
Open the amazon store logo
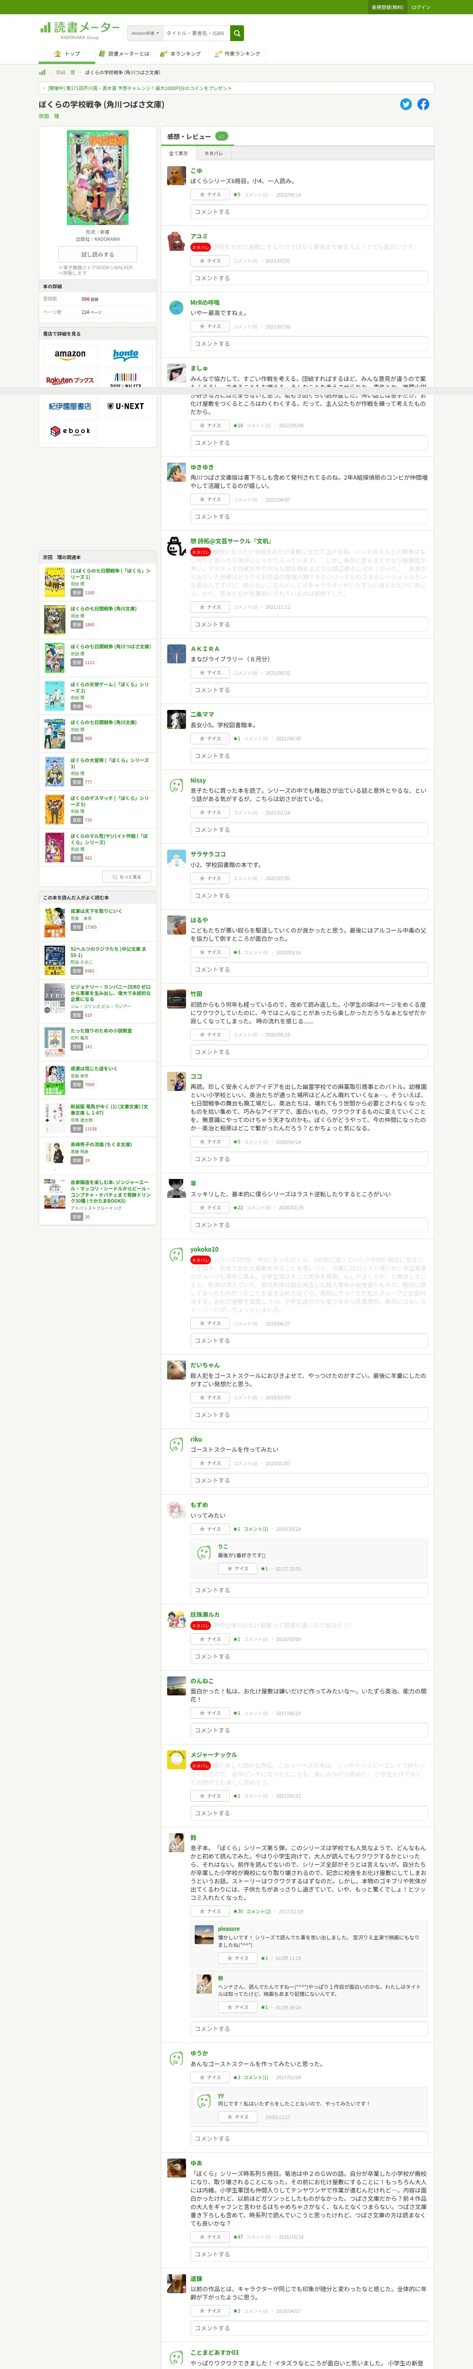(70, 354)
